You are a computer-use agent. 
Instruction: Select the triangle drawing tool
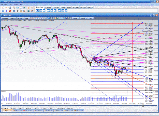coord(63,10)
